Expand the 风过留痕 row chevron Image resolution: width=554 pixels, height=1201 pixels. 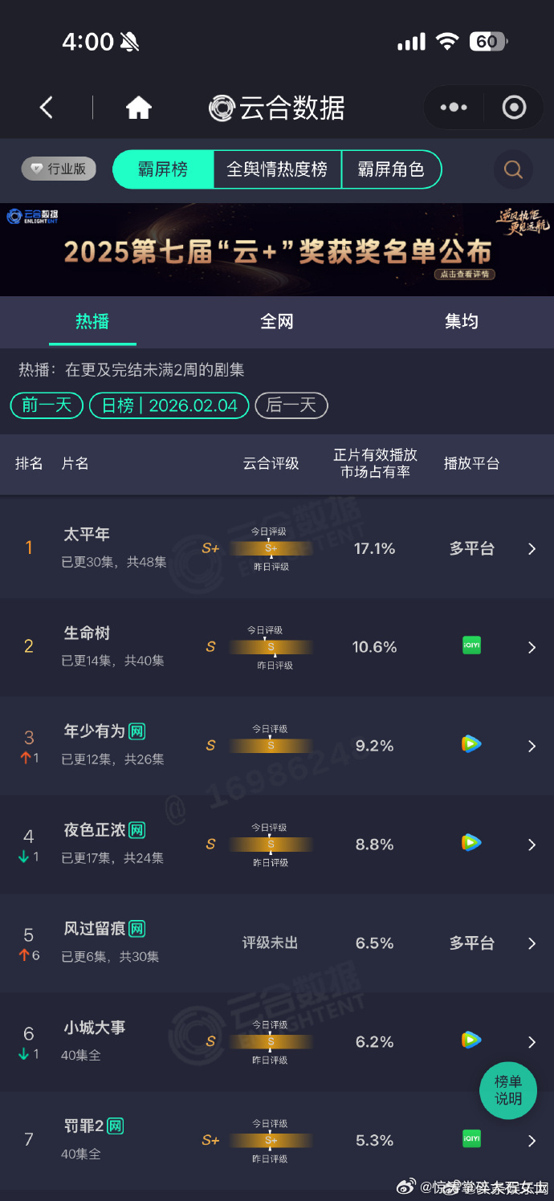(532, 942)
